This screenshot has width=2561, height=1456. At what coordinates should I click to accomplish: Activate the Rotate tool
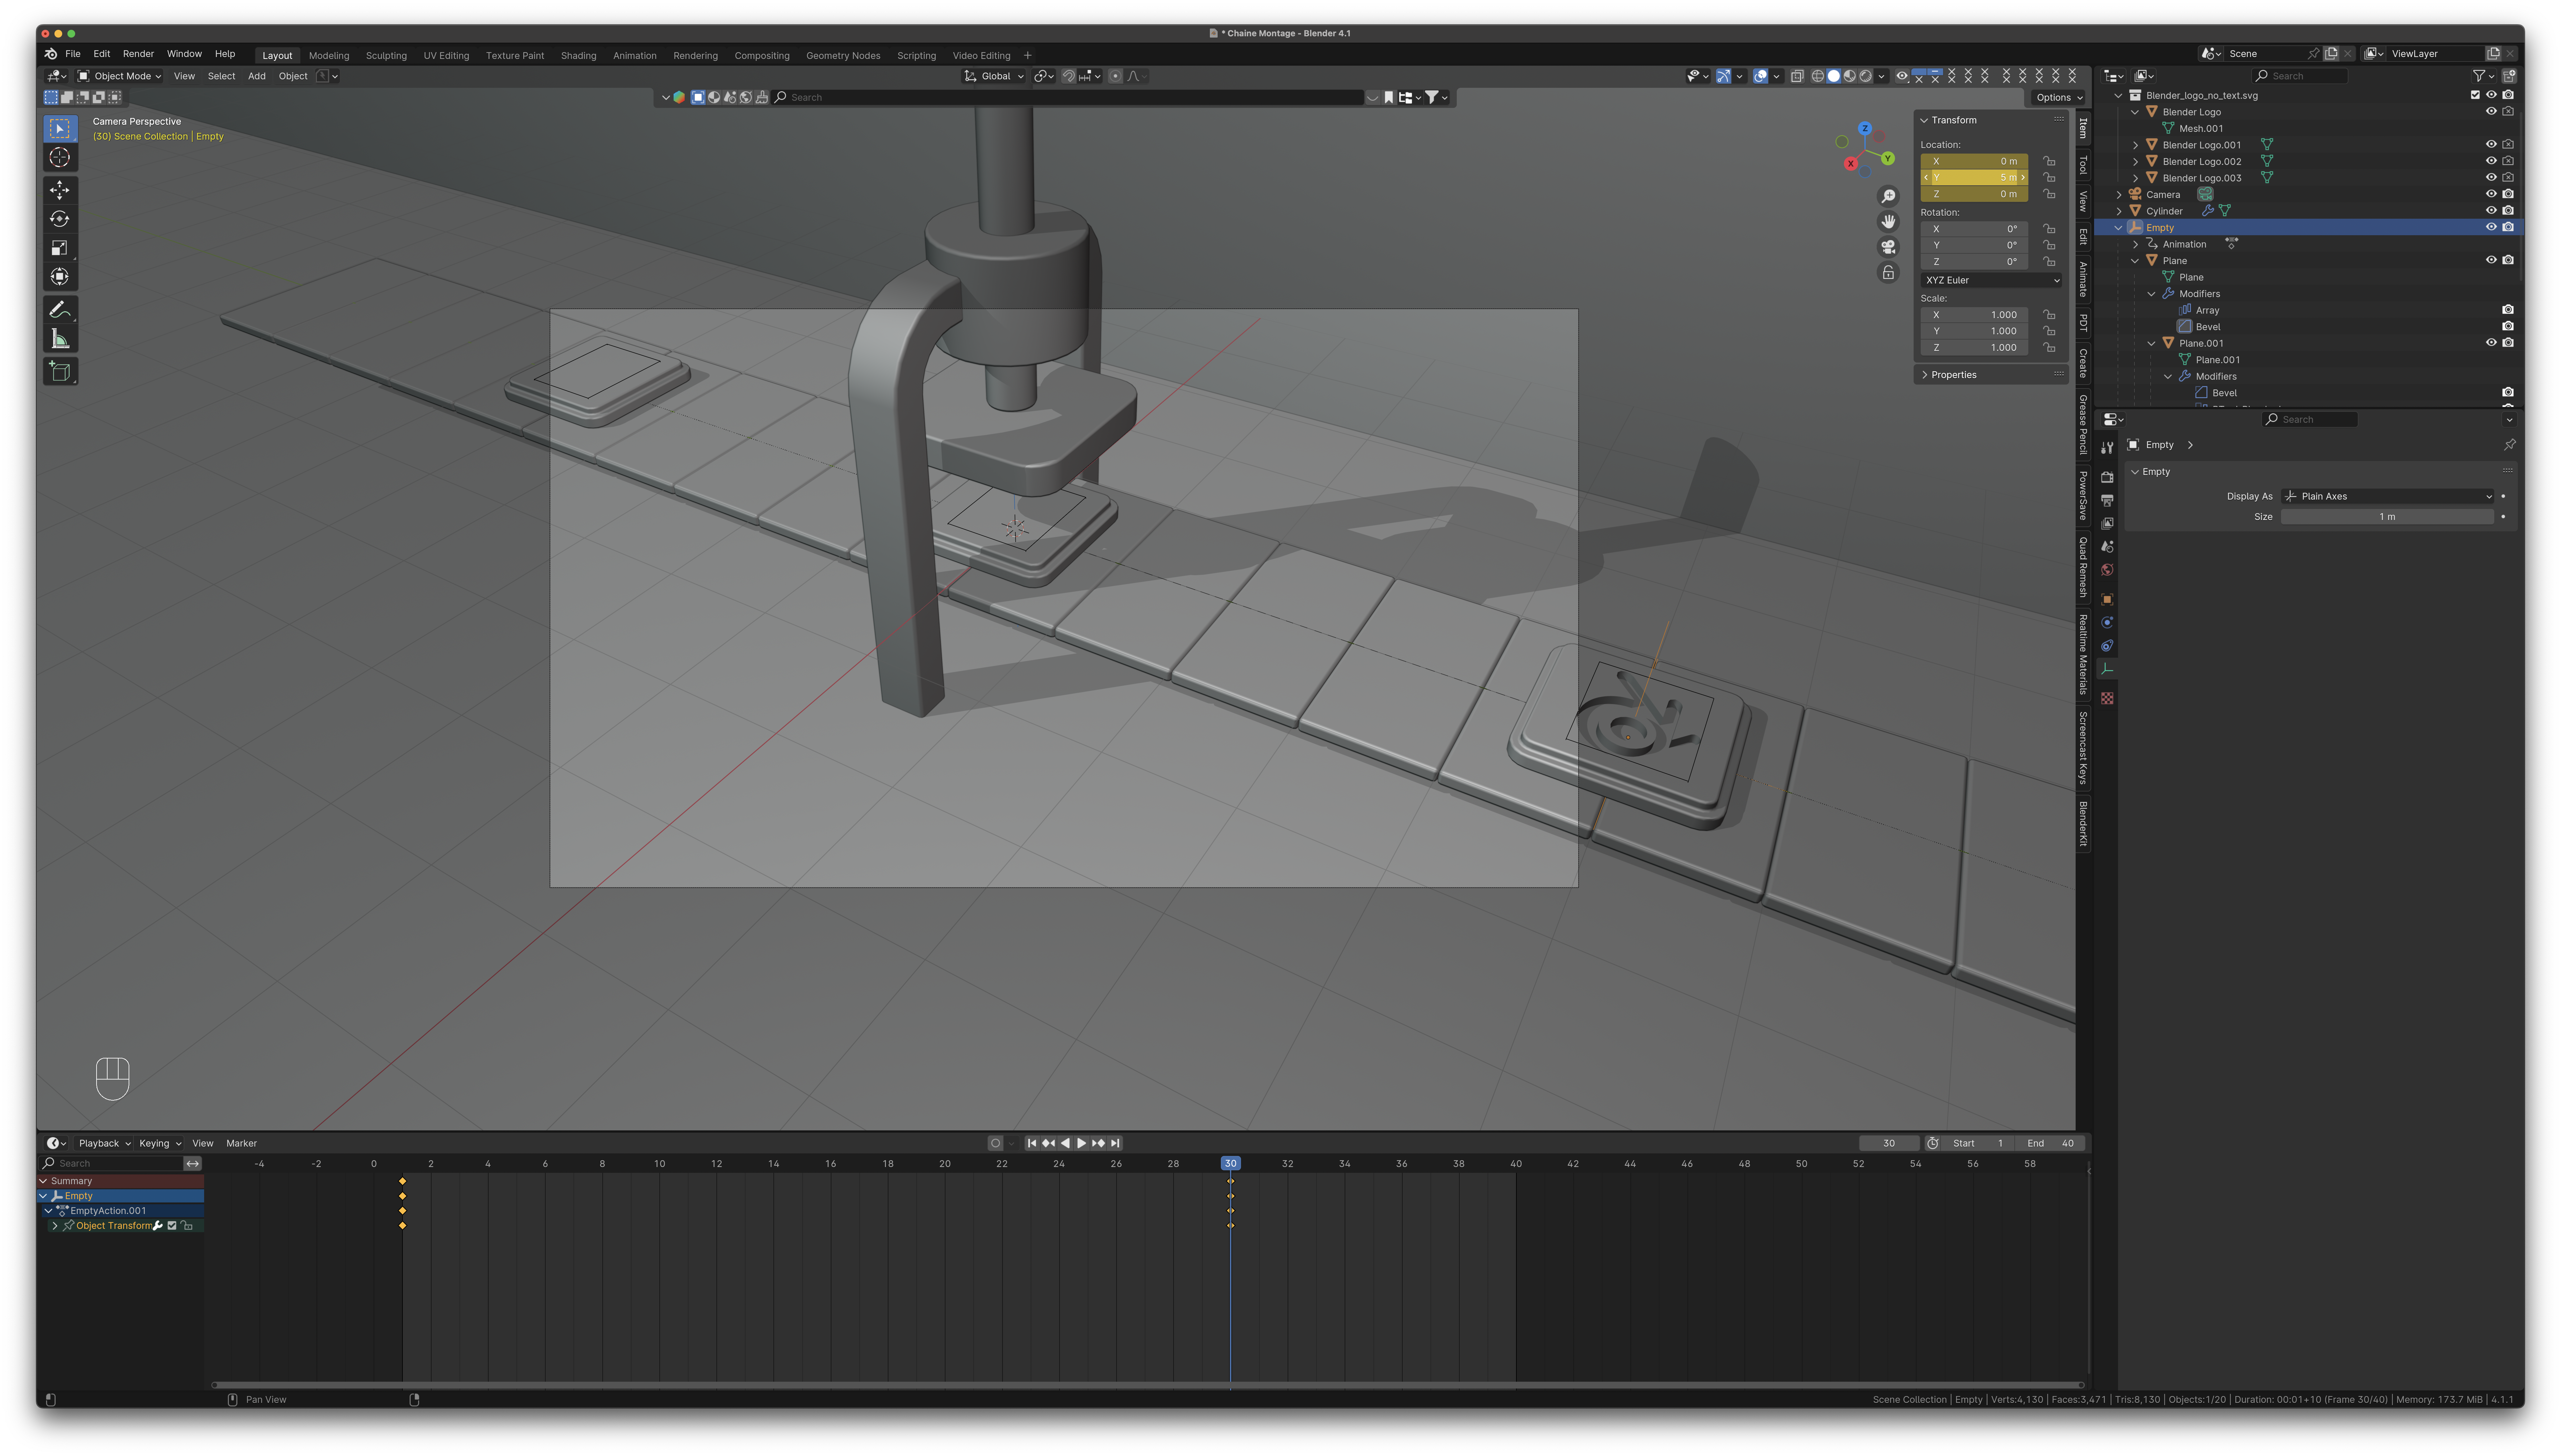(60, 219)
